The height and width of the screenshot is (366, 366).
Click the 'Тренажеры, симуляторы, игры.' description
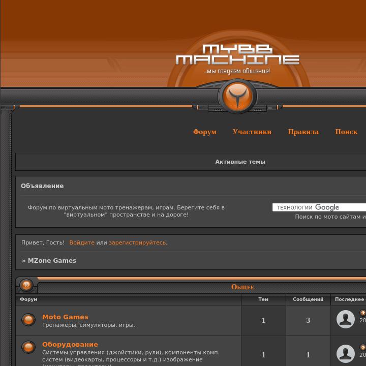click(x=88, y=325)
